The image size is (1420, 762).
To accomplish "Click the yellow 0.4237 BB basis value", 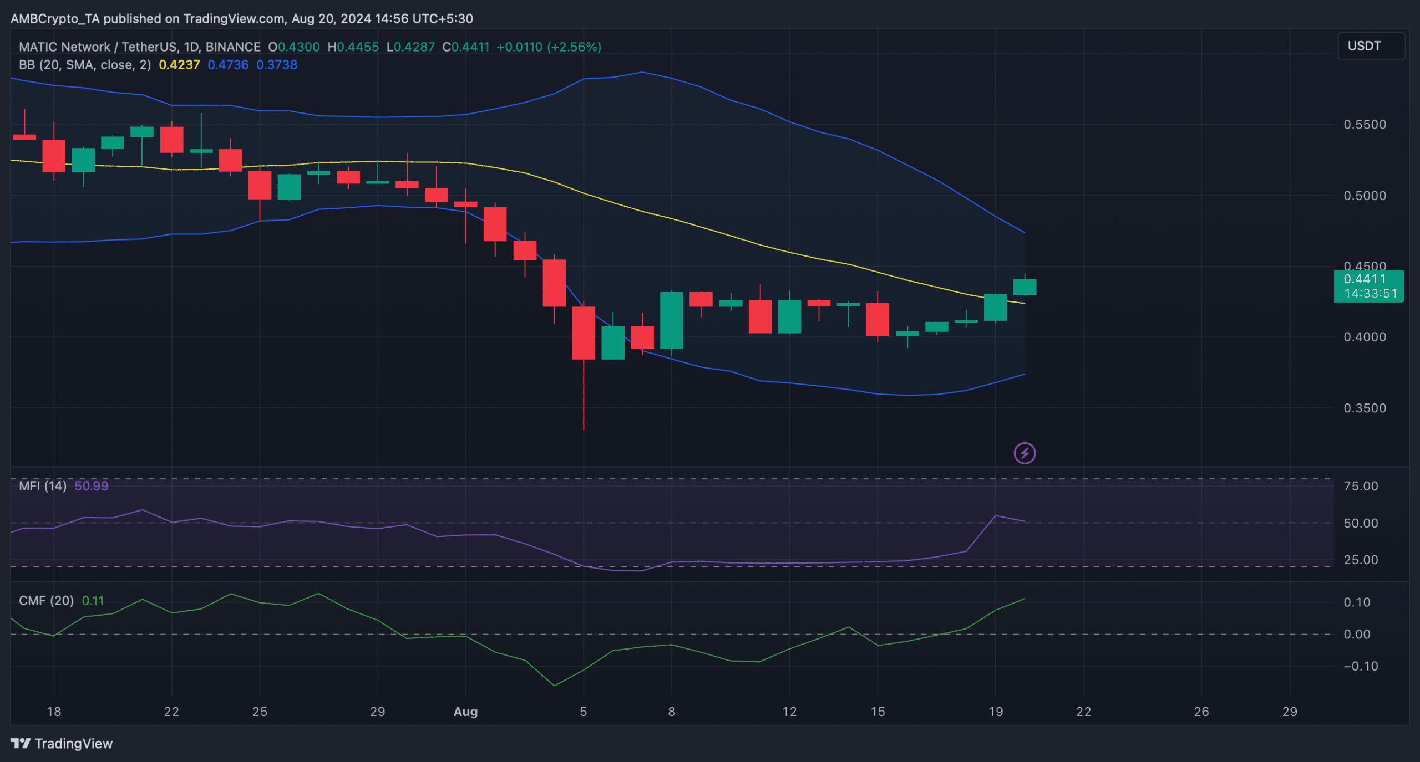I will [179, 65].
